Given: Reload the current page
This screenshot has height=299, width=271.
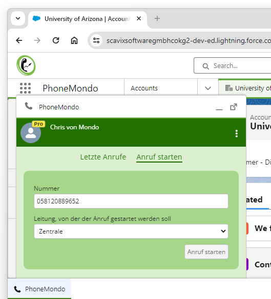Looking at the screenshot, I should (56, 40).
